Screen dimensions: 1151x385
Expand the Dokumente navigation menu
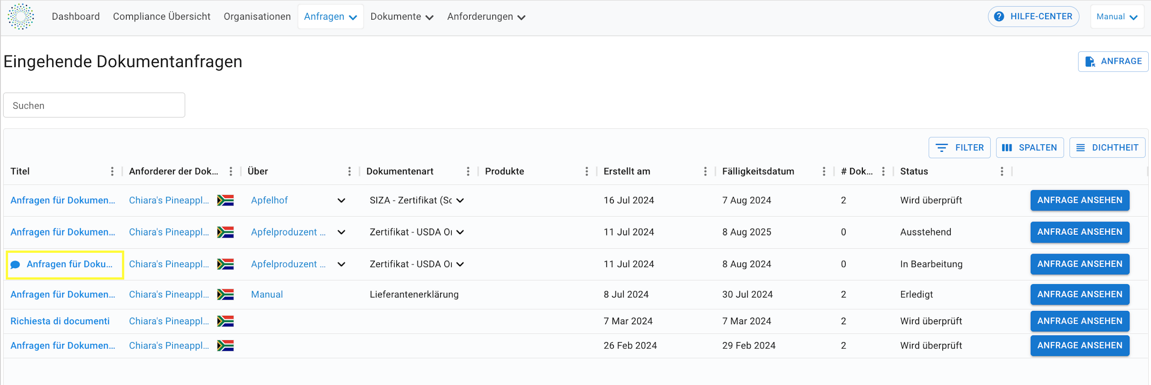coord(402,17)
